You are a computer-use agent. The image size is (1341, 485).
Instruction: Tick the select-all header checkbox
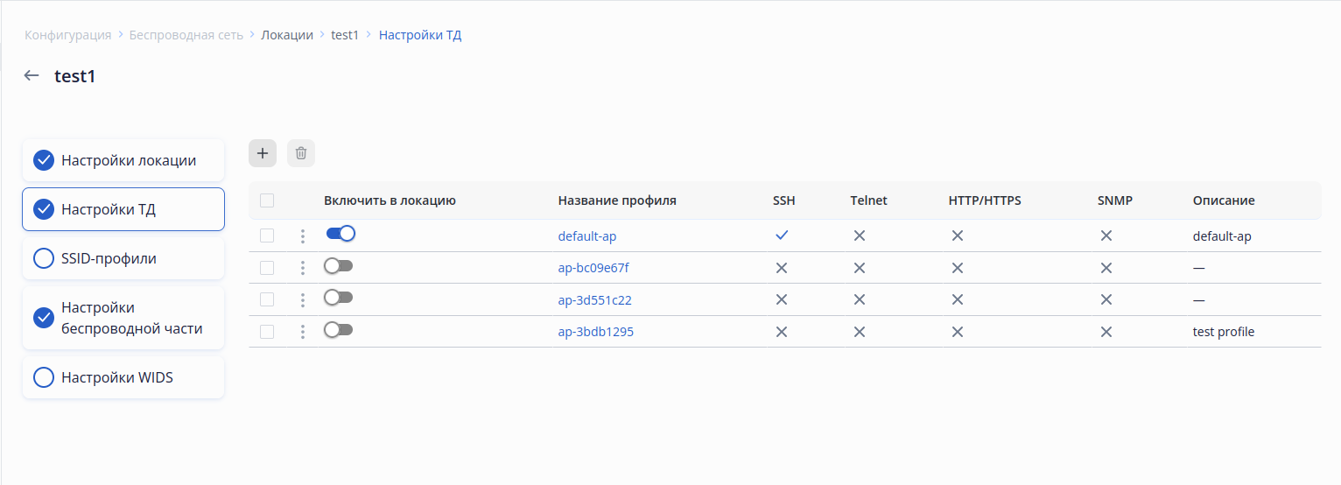267,200
